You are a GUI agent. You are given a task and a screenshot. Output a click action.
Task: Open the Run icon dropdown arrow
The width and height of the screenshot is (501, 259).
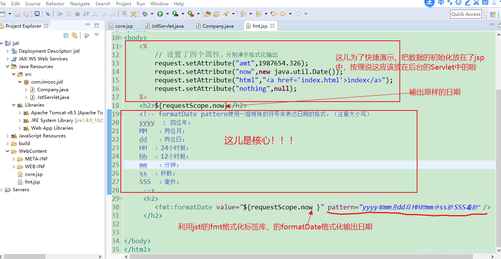[167, 14]
